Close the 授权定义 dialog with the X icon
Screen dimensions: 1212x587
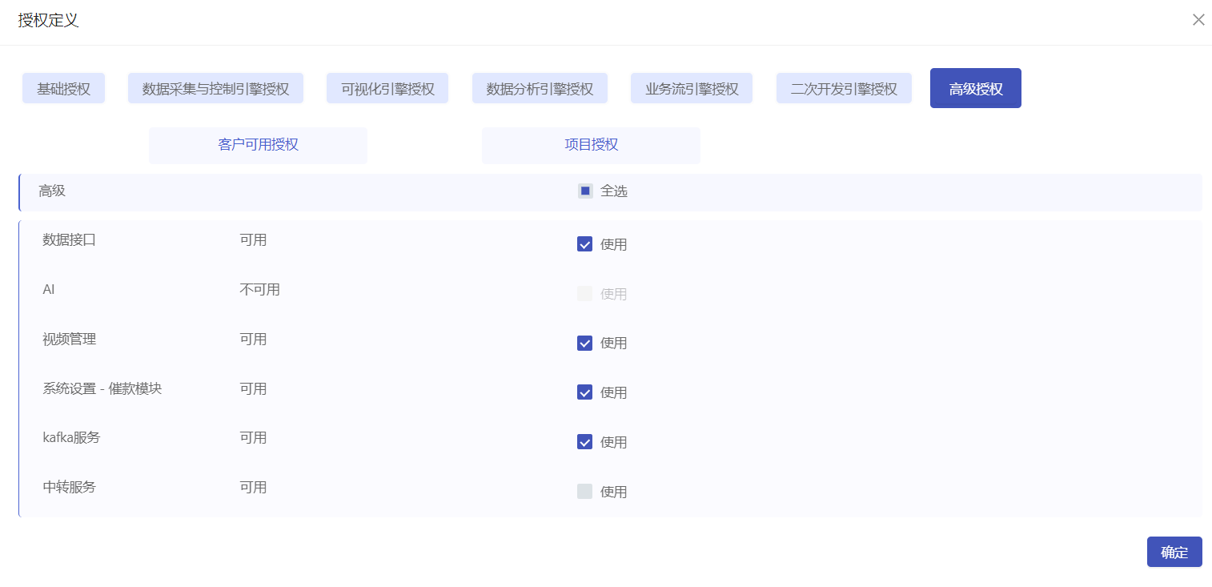(x=1198, y=20)
